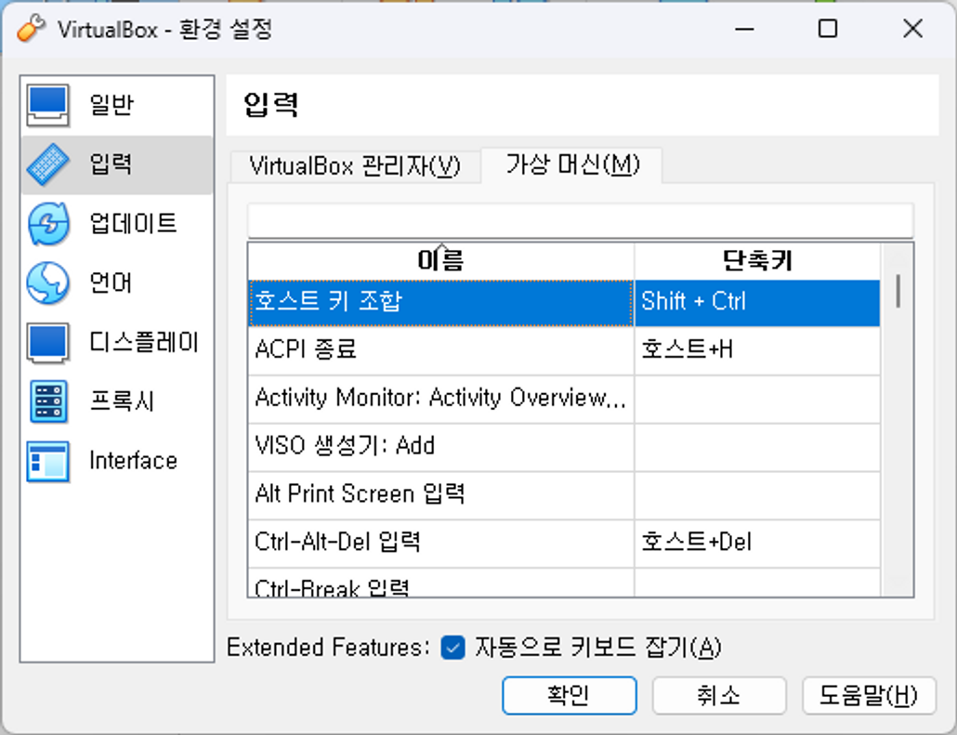Open the 디스플레이 settings label in sidebar
The width and height of the screenshot is (957, 735).
(144, 343)
